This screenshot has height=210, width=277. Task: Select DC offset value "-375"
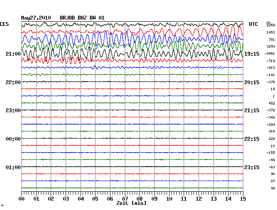[271, 82]
